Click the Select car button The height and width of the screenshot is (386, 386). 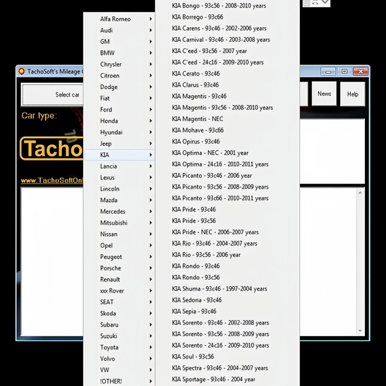click(x=53, y=95)
